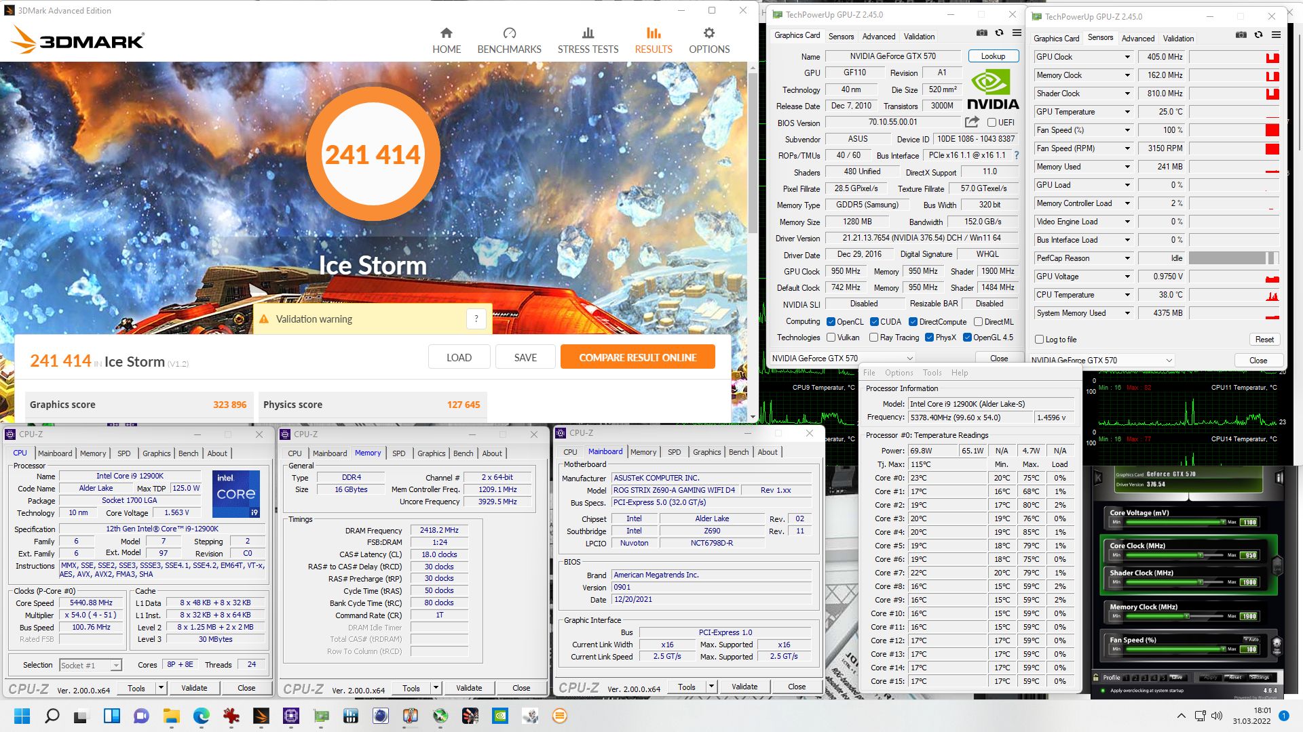Expand GPU Temperature sensor dropdown

[1127, 112]
